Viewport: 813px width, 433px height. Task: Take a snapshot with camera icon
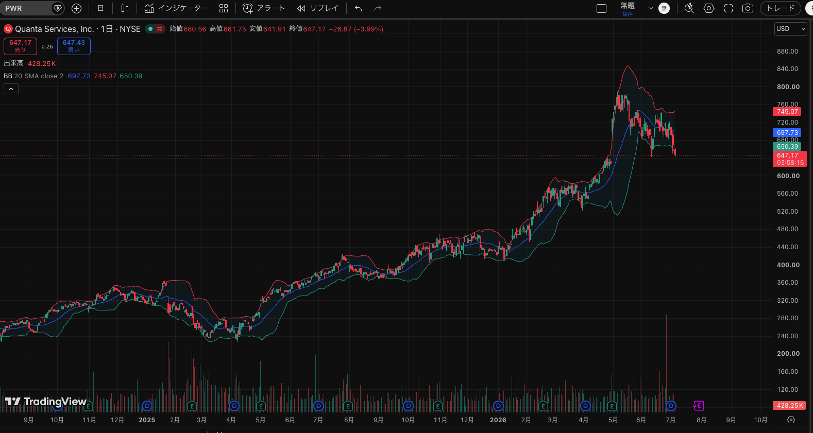[x=748, y=8]
